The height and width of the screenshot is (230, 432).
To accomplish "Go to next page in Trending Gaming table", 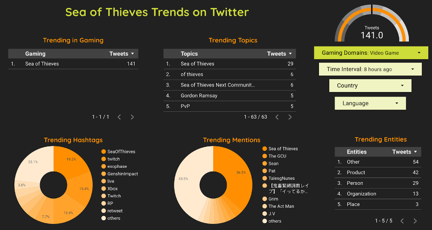I will (132, 117).
